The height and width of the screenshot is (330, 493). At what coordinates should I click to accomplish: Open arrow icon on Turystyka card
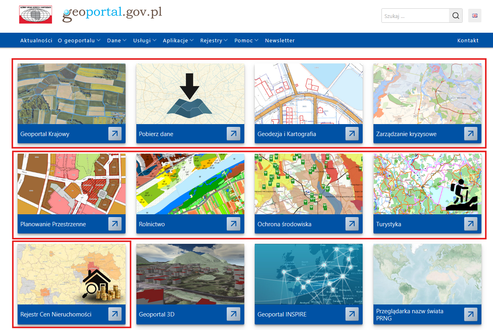coord(471,224)
